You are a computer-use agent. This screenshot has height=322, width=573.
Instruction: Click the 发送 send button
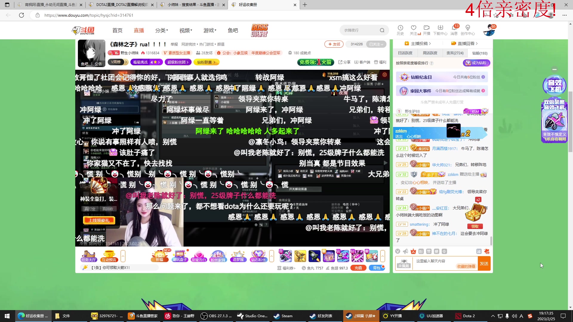484,264
